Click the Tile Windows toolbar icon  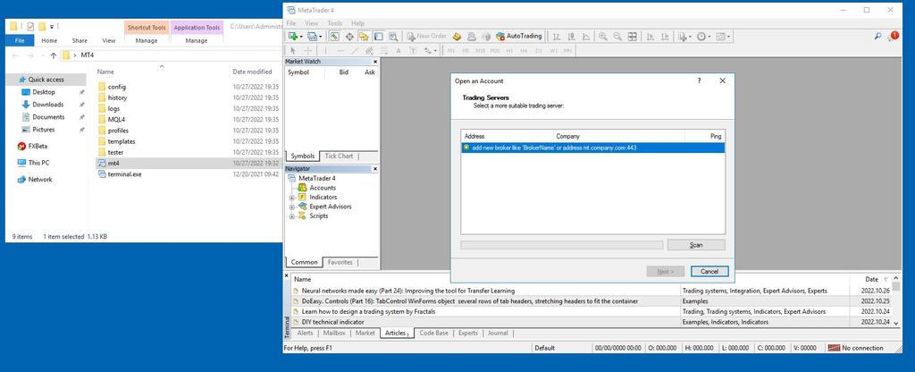[632, 36]
